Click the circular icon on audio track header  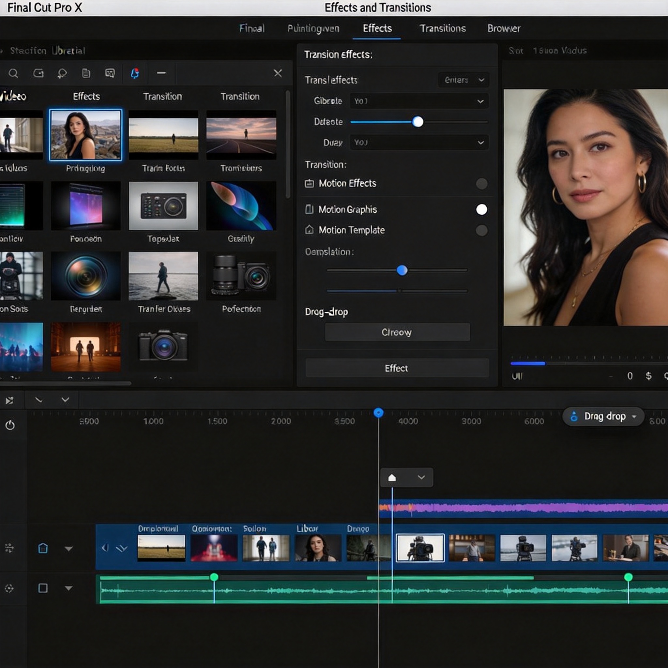point(9,588)
